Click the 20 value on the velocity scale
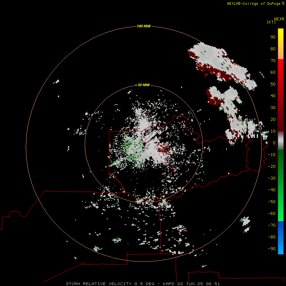Screen dimensions: 286x286 [x=273, y=119]
